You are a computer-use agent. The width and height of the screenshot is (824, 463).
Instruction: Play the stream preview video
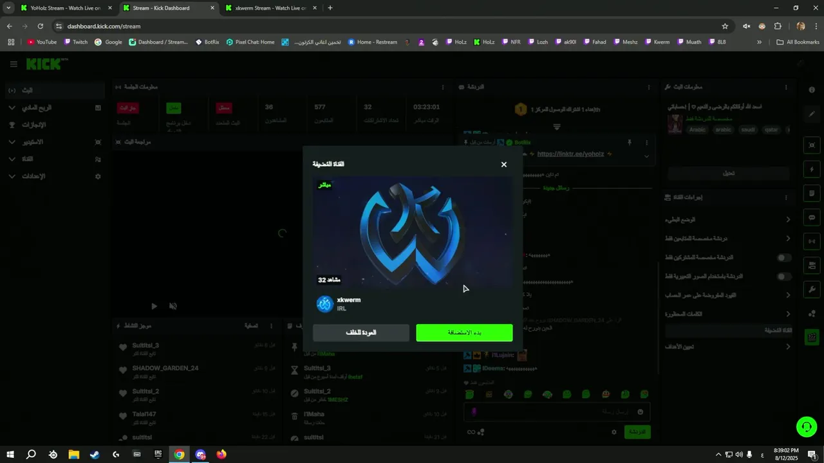[154, 306]
